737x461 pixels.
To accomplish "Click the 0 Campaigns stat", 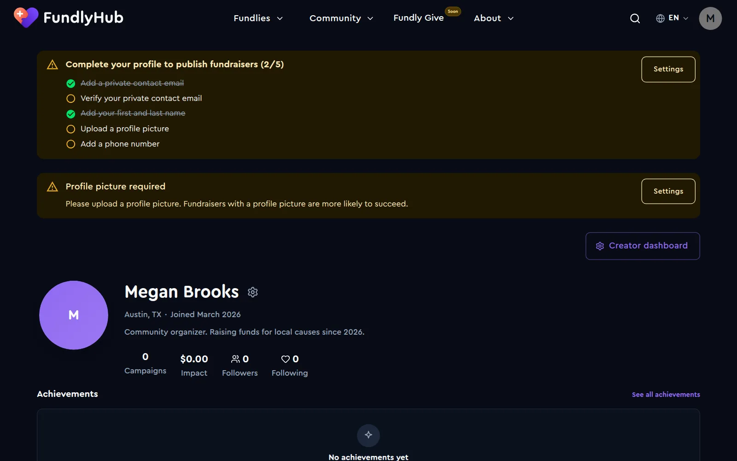I will pos(146,363).
